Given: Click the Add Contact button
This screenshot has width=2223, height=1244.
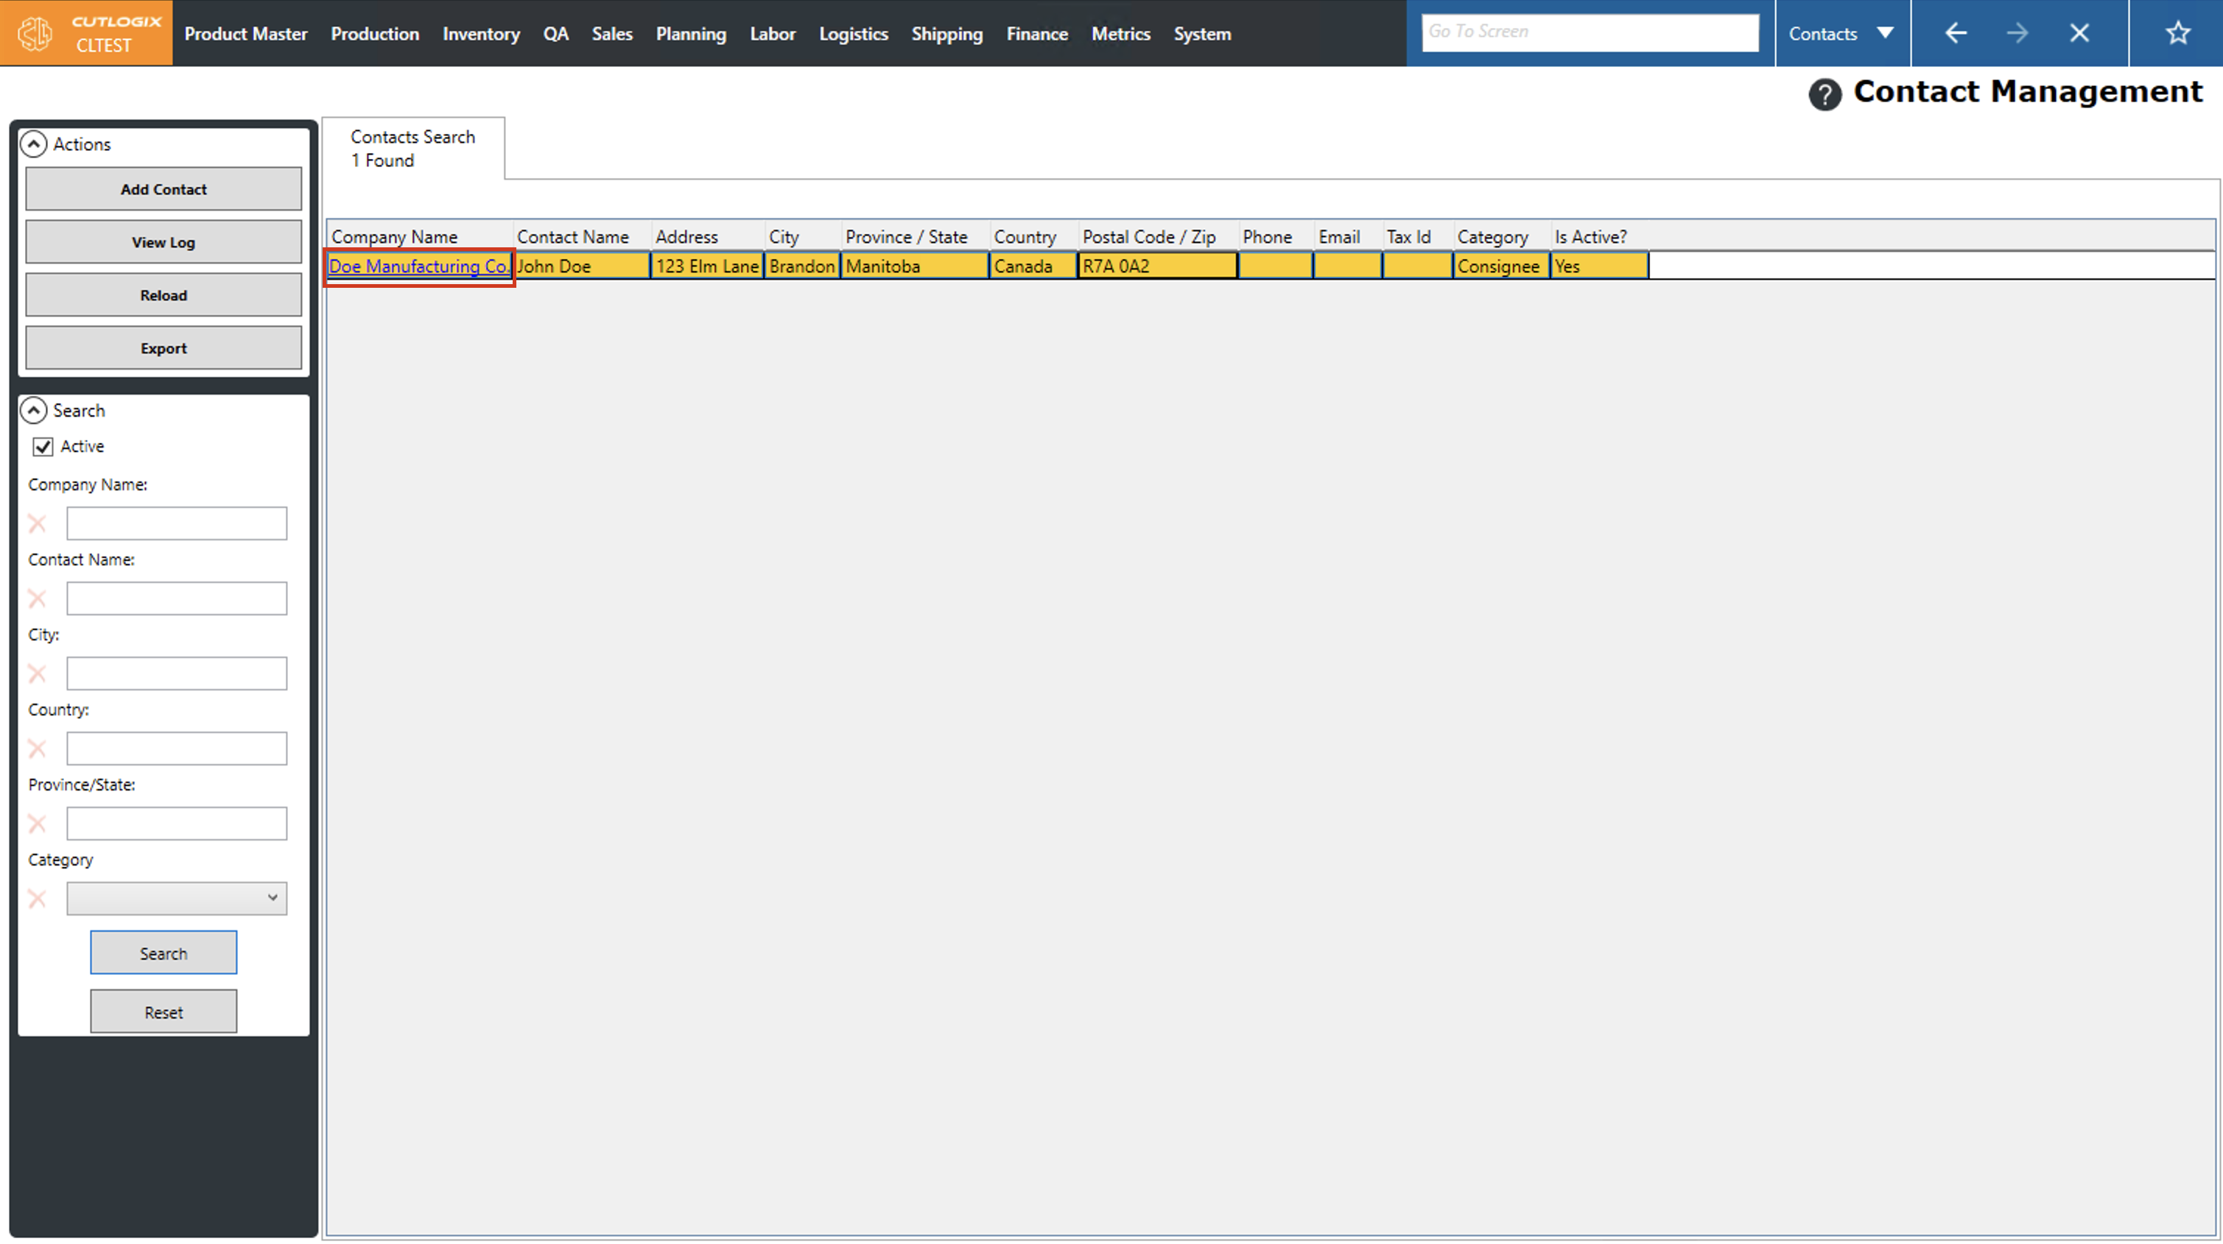Looking at the screenshot, I should click(x=163, y=189).
